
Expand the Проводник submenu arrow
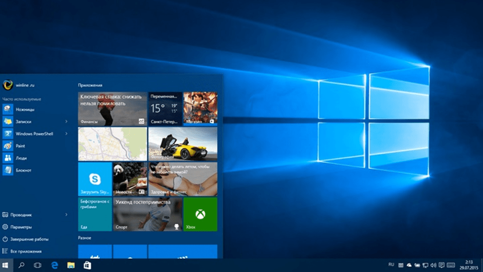(66, 215)
